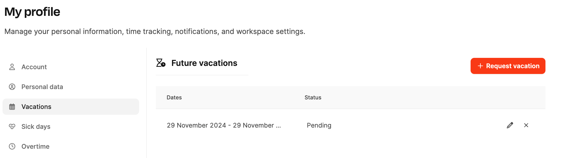The width and height of the screenshot is (572, 158).
Task: Click the Future vacations hourglass icon
Action: click(x=161, y=63)
